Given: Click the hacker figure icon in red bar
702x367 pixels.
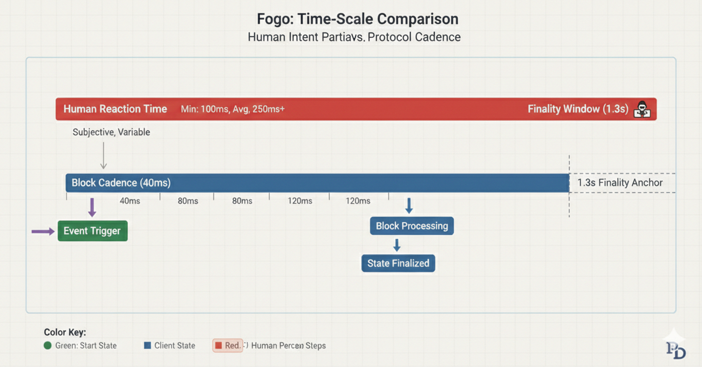Looking at the screenshot, I should point(642,109).
